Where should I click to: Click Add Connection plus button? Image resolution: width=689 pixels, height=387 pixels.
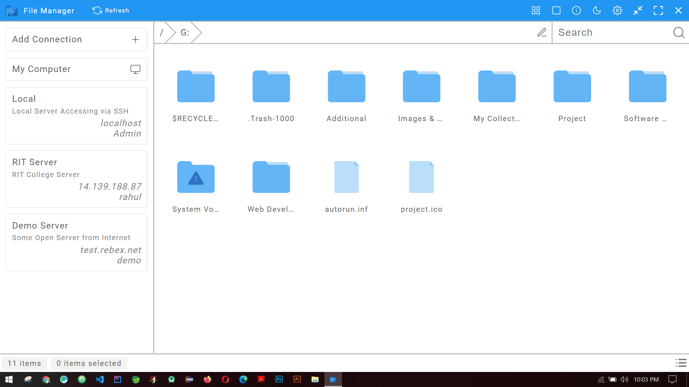pyautogui.click(x=135, y=39)
